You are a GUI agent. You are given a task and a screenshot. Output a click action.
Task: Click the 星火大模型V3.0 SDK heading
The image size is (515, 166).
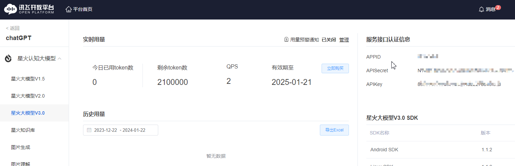click(392, 118)
